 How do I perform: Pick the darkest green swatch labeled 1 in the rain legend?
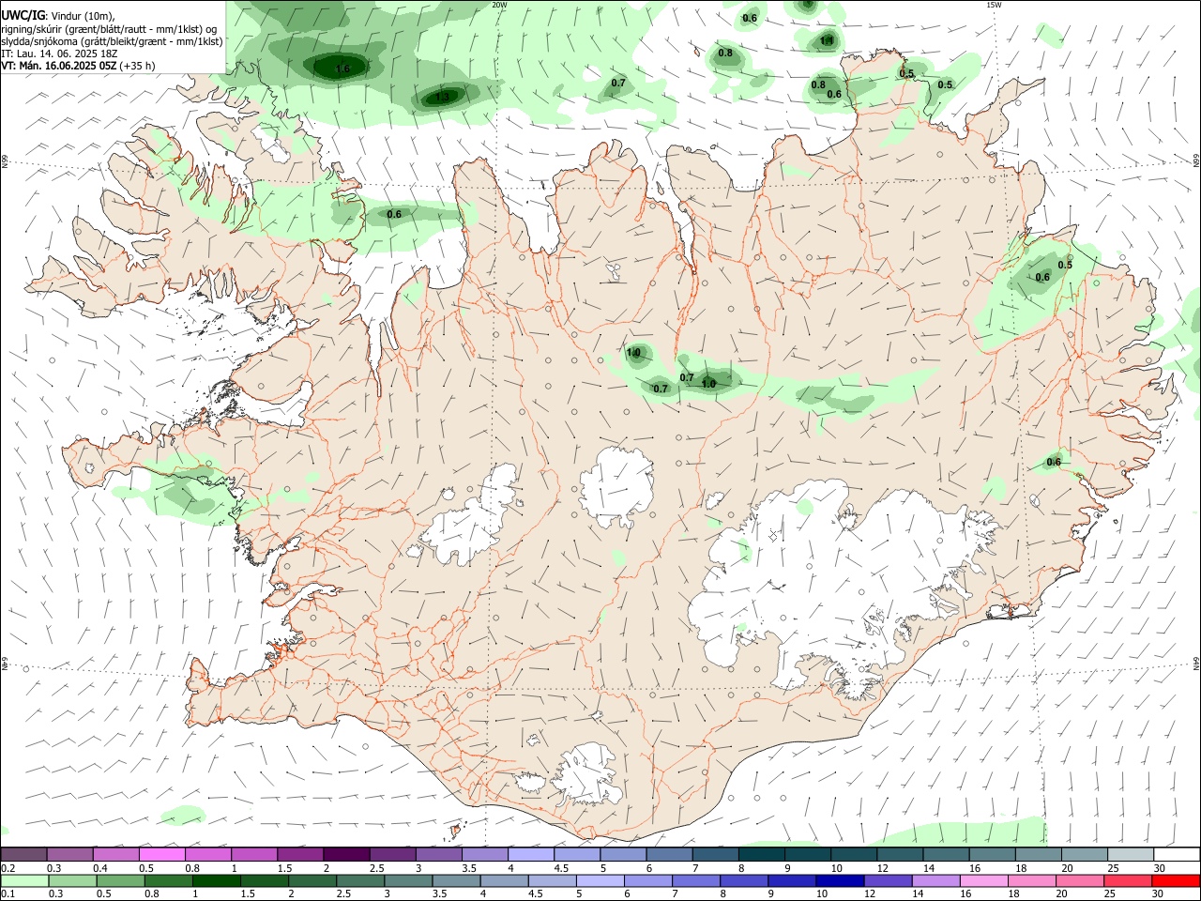click(x=217, y=880)
